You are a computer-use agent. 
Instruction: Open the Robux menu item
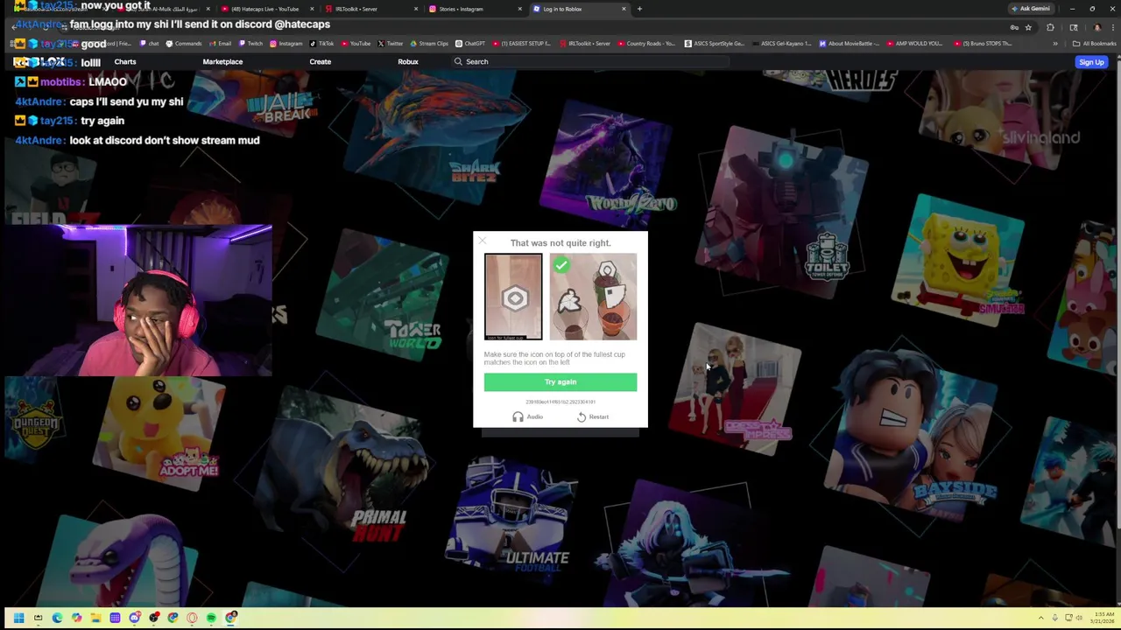tap(408, 61)
